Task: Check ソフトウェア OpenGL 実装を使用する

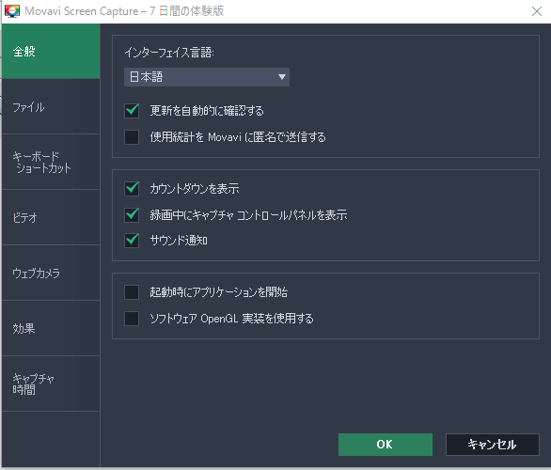Action: pos(132,319)
